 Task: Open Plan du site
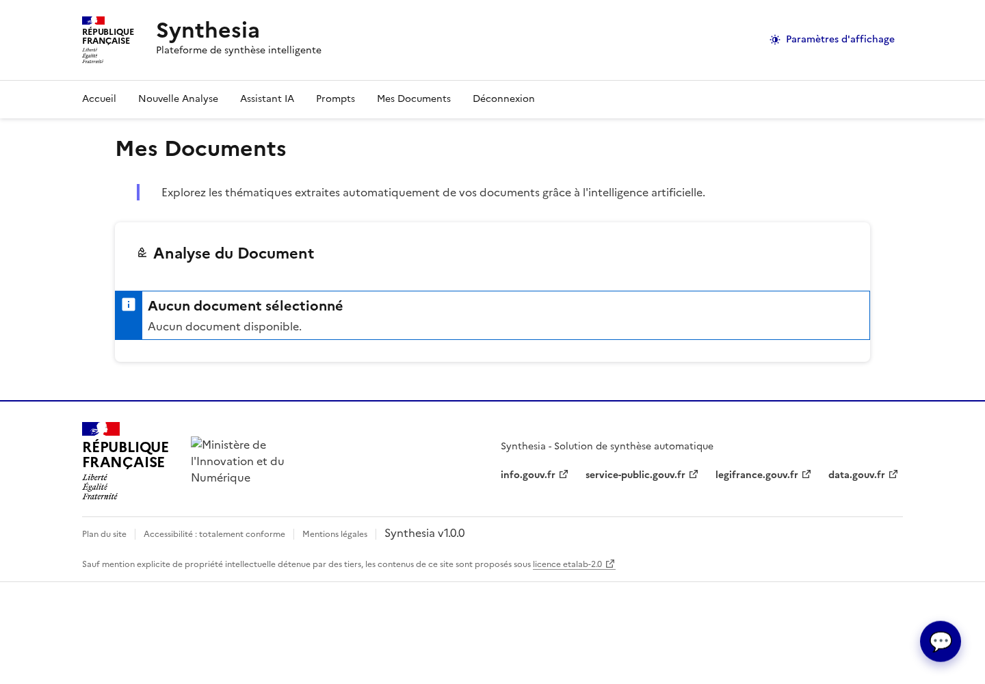click(104, 534)
